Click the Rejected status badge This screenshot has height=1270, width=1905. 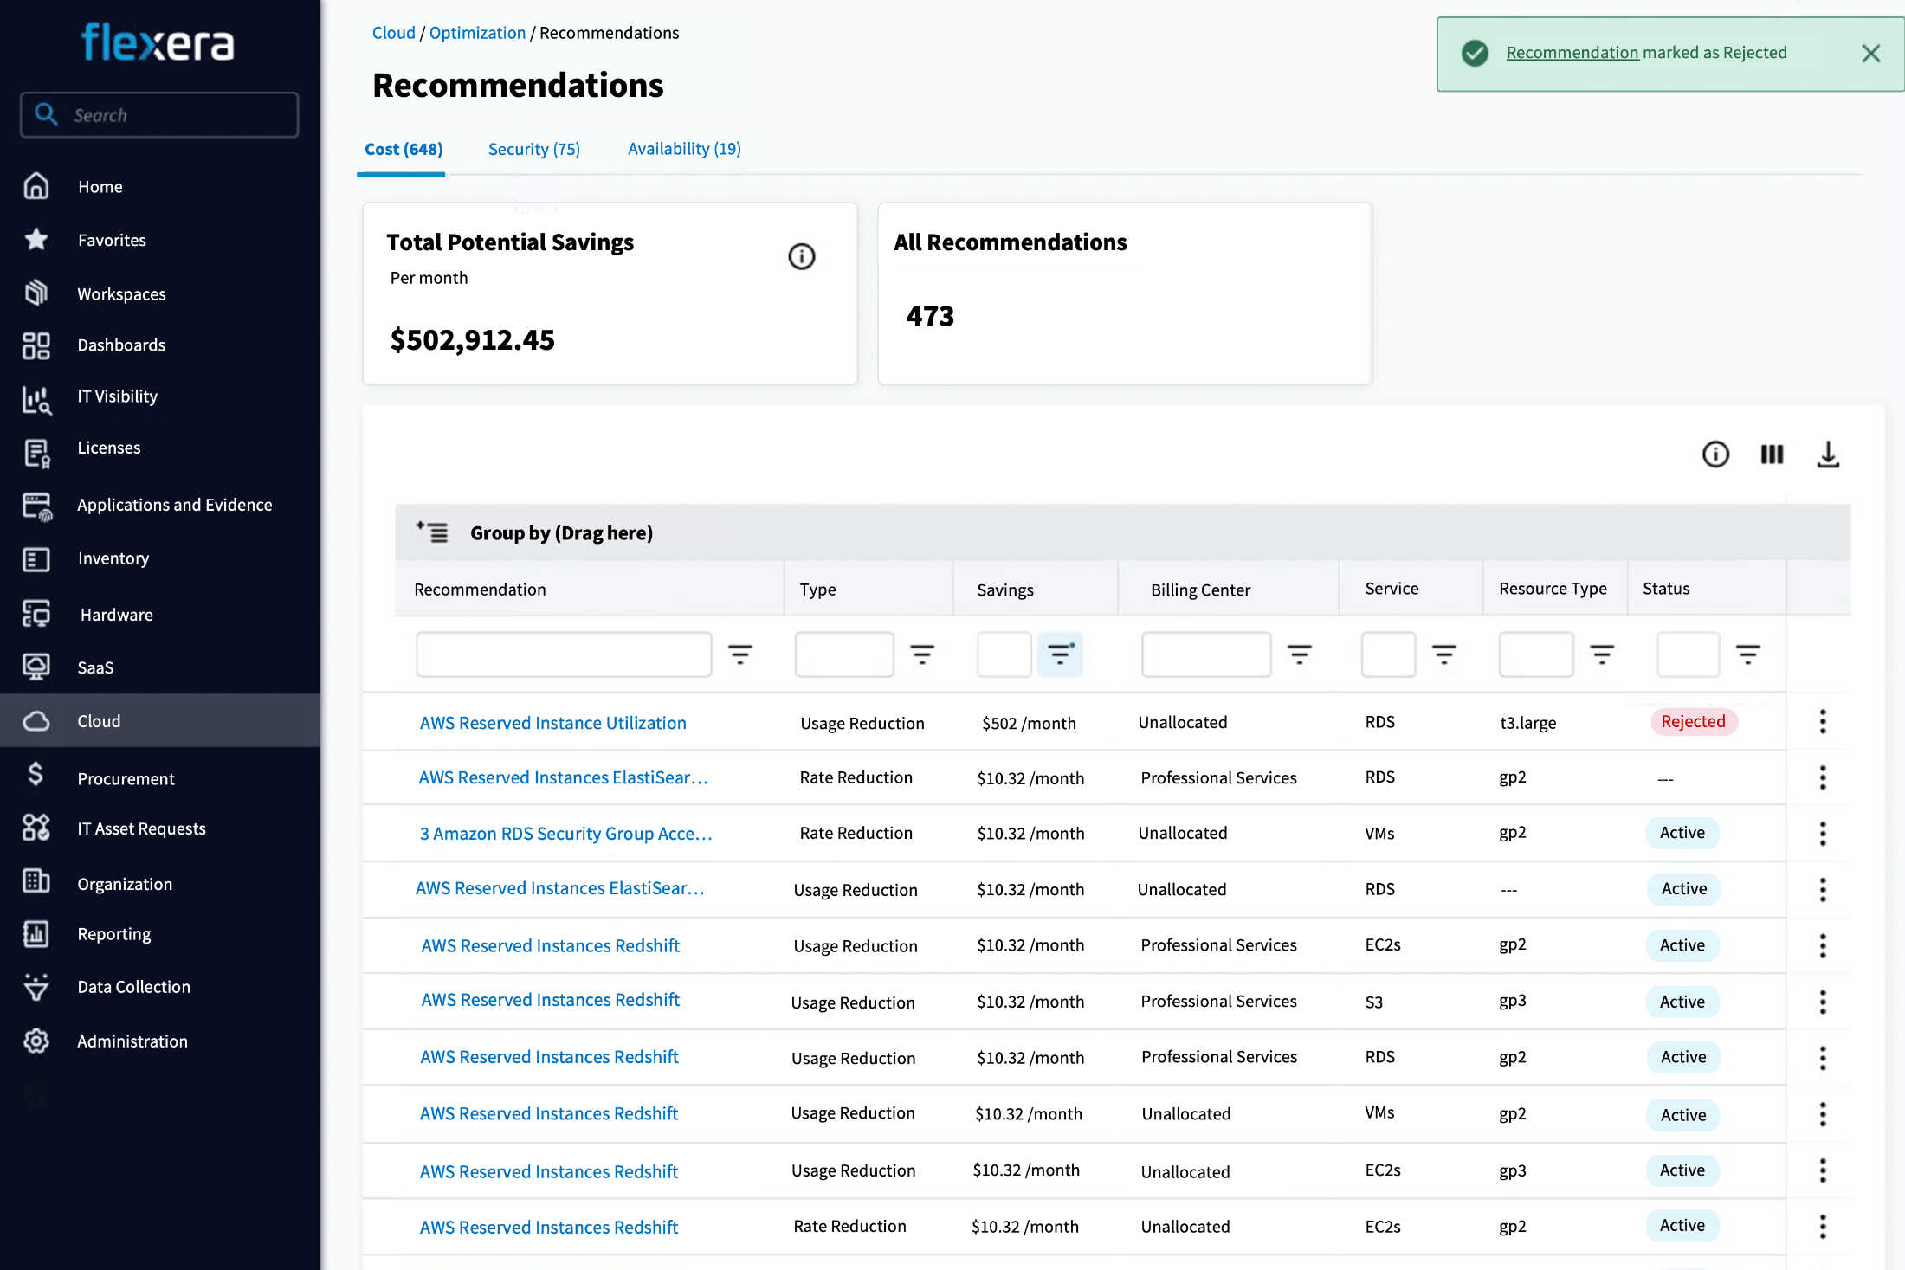pos(1694,722)
